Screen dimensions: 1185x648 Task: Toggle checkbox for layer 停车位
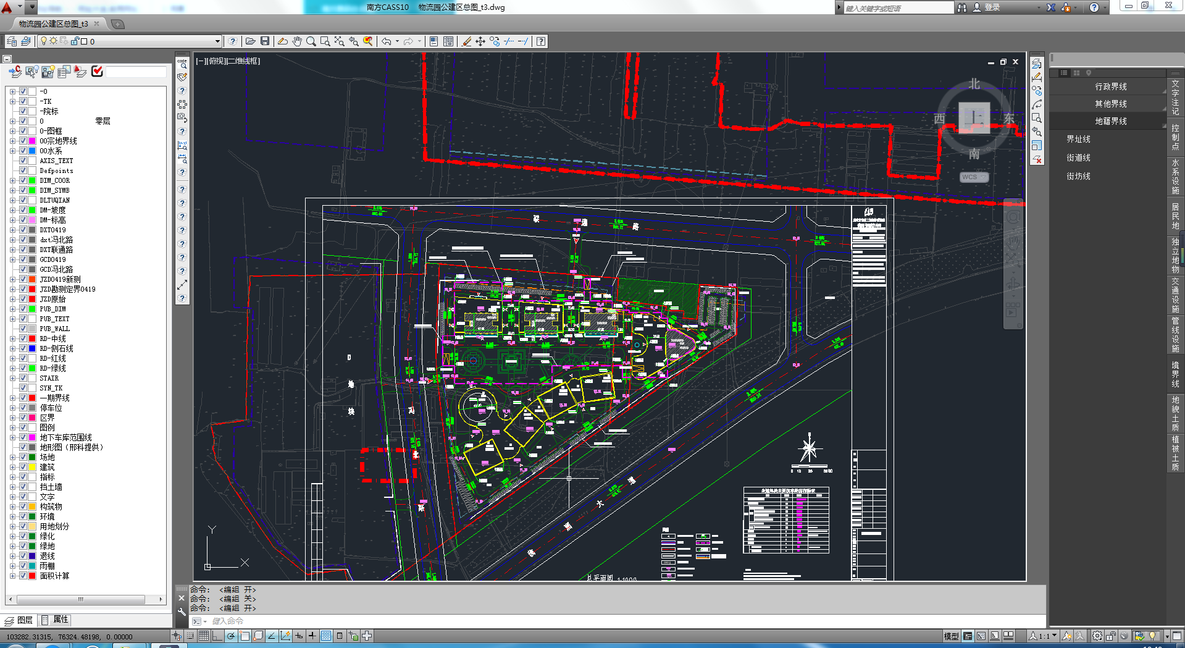pyautogui.click(x=23, y=408)
